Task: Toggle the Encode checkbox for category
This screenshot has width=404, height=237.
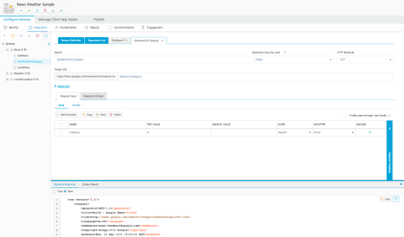Action: click(x=370, y=132)
